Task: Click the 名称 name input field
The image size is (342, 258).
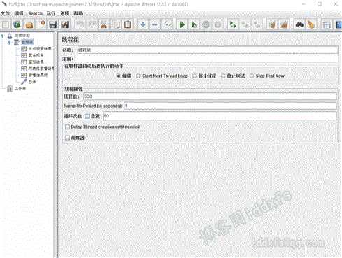Action: (x=208, y=50)
